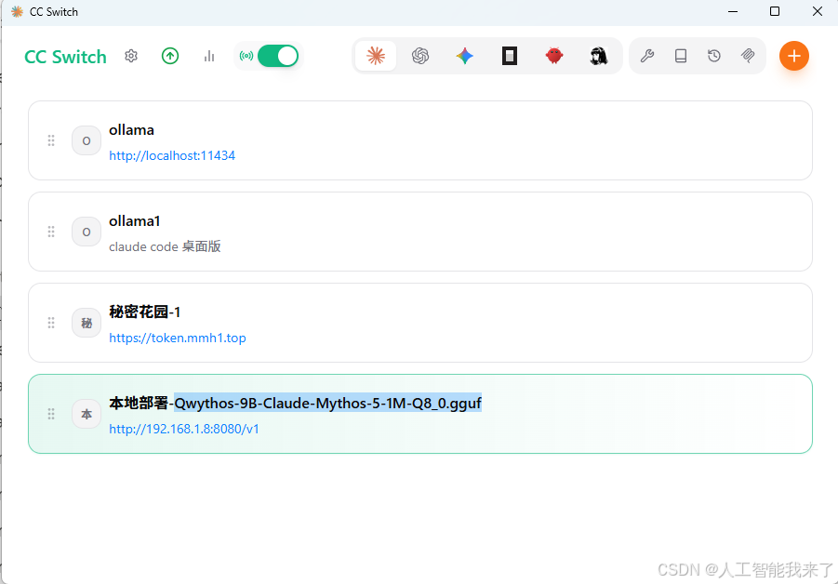This screenshot has height=584, width=838.
Task: Click the Qwythos-9B-Claude-Mythos gguf provider name
Action: point(296,403)
